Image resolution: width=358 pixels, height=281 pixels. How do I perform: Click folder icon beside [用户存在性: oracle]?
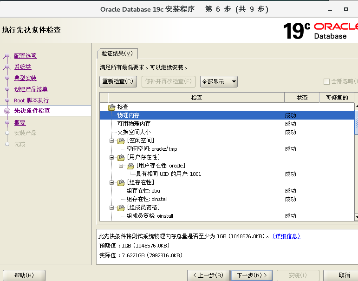[130, 166]
